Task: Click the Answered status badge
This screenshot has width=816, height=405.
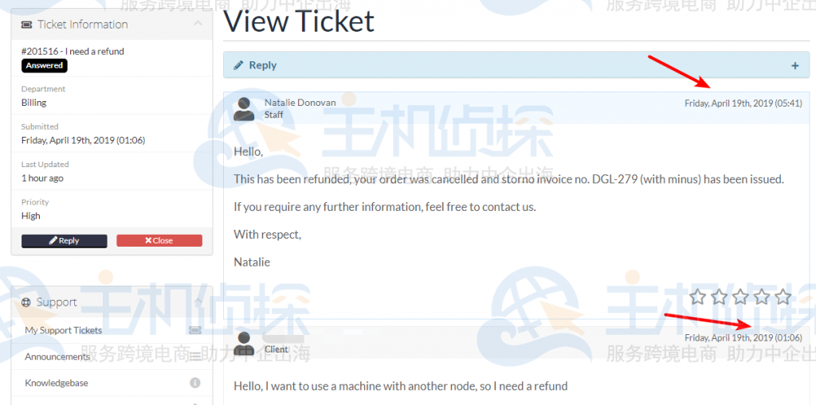Action: [x=45, y=65]
